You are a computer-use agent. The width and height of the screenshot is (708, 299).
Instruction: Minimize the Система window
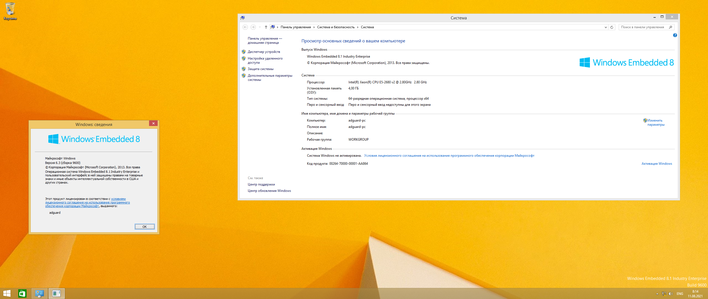pos(654,17)
